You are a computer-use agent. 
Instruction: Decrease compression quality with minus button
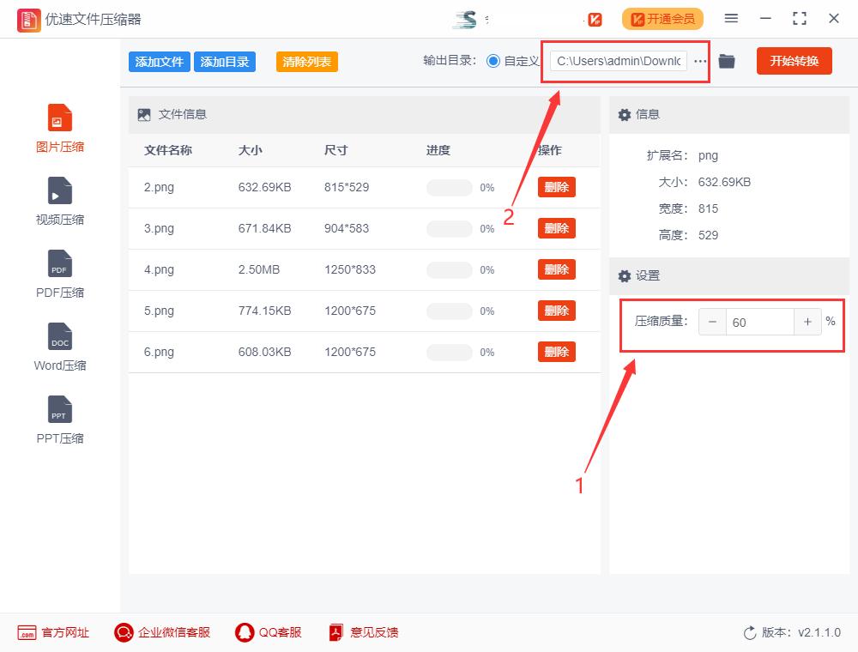click(713, 322)
